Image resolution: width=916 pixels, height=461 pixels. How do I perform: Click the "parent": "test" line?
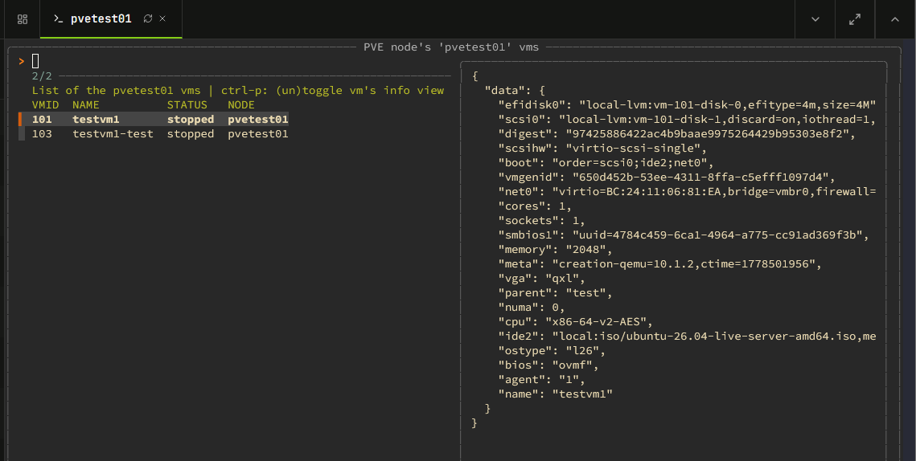tap(555, 292)
